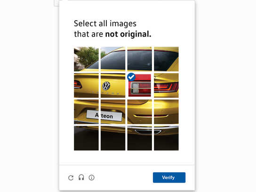
Task: Click the audio challenge headphones icon
Action: tap(81, 177)
